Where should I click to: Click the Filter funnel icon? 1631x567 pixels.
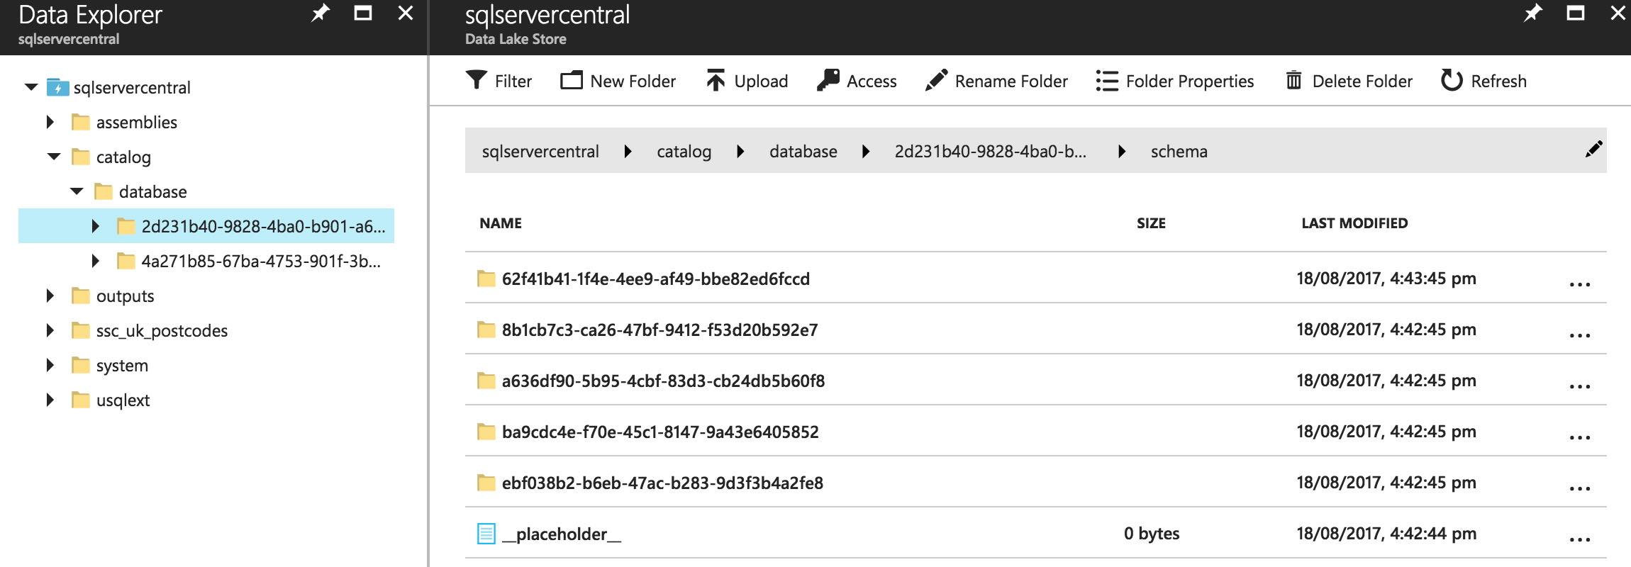[477, 81]
